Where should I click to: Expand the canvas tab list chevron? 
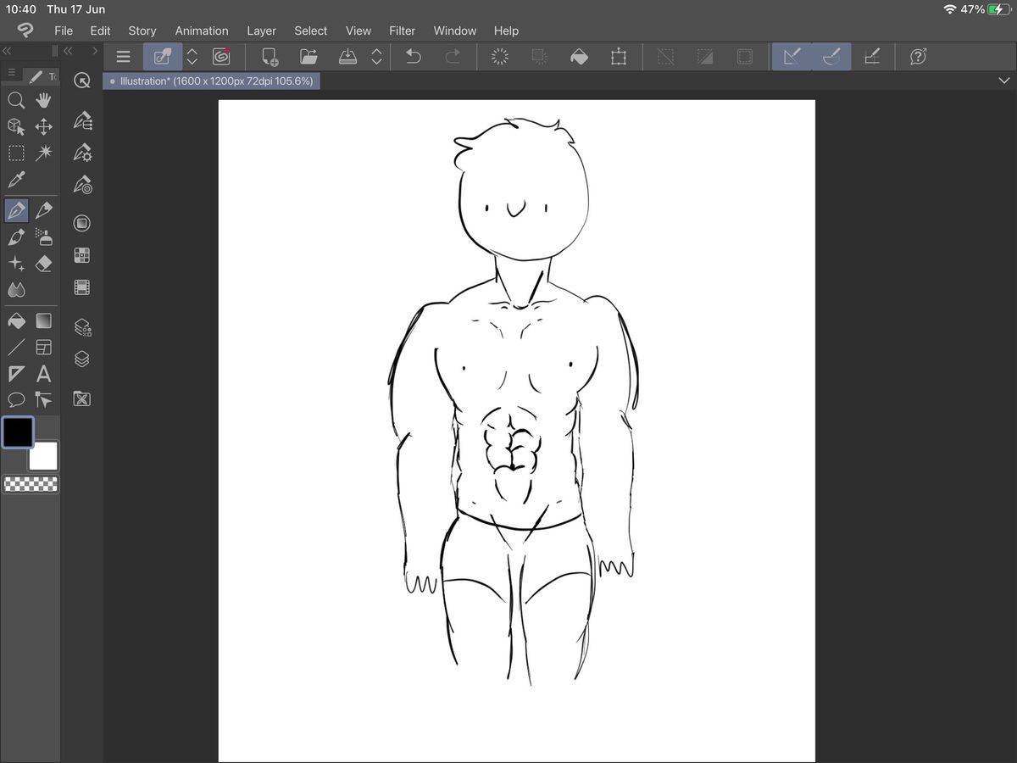click(x=1004, y=81)
